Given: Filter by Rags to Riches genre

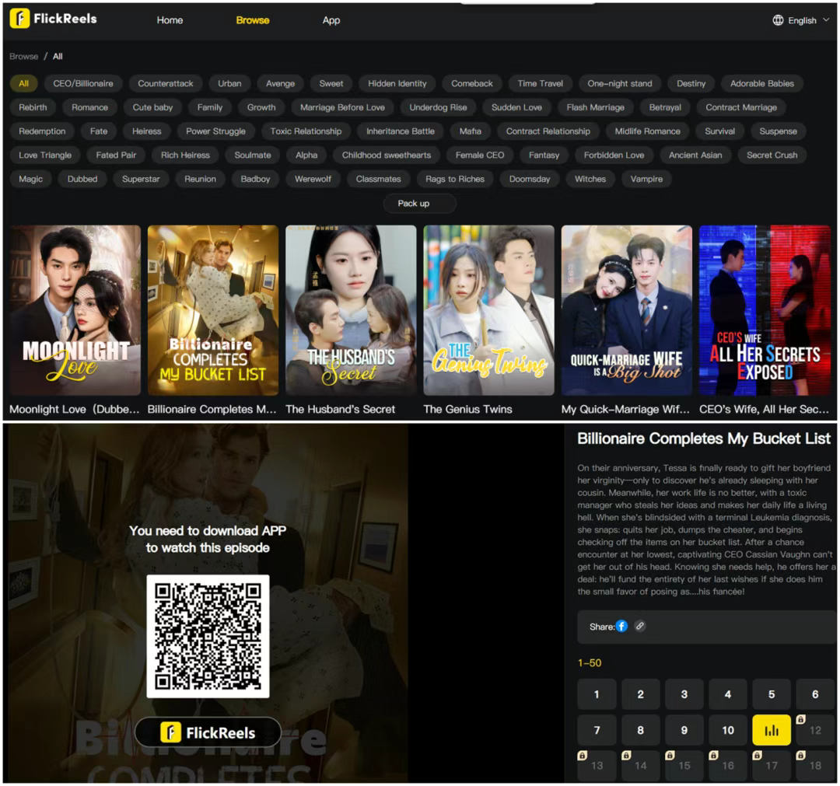Looking at the screenshot, I should 455,180.
